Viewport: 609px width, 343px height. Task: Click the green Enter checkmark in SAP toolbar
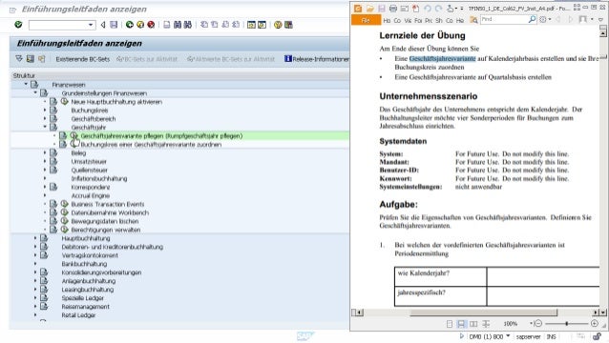(18, 25)
